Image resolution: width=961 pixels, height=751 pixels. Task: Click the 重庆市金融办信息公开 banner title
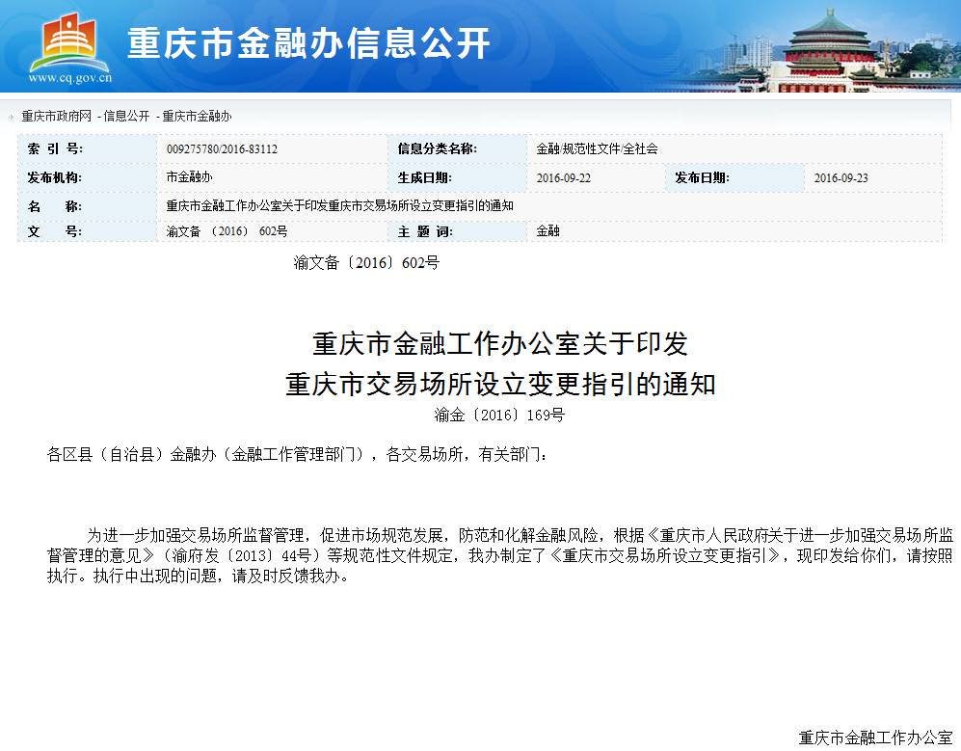click(x=308, y=43)
